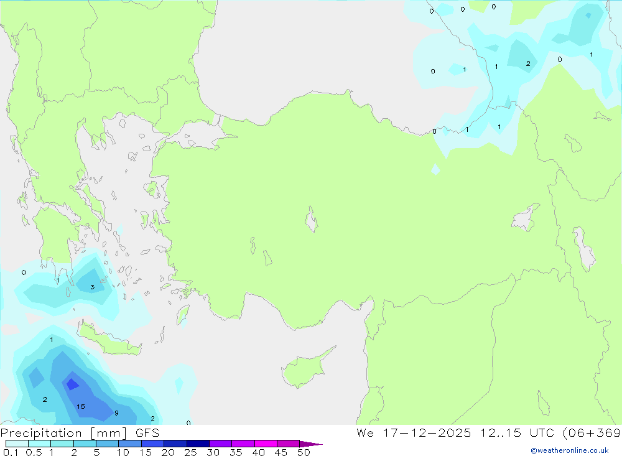The width and height of the screenshot is (622, 456).
Task: Click the 40 legend scale label
Action: pyautogui.click(x=258, y=452)
